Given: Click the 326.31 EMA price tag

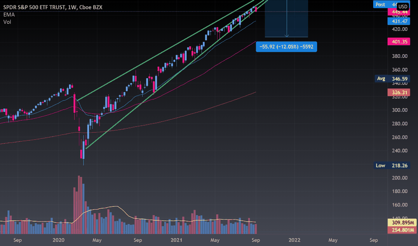Looking at the screenshot, I should tap(399, 92).
